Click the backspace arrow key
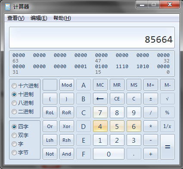Viewport: 183px width, 169px height. point(100,99)
